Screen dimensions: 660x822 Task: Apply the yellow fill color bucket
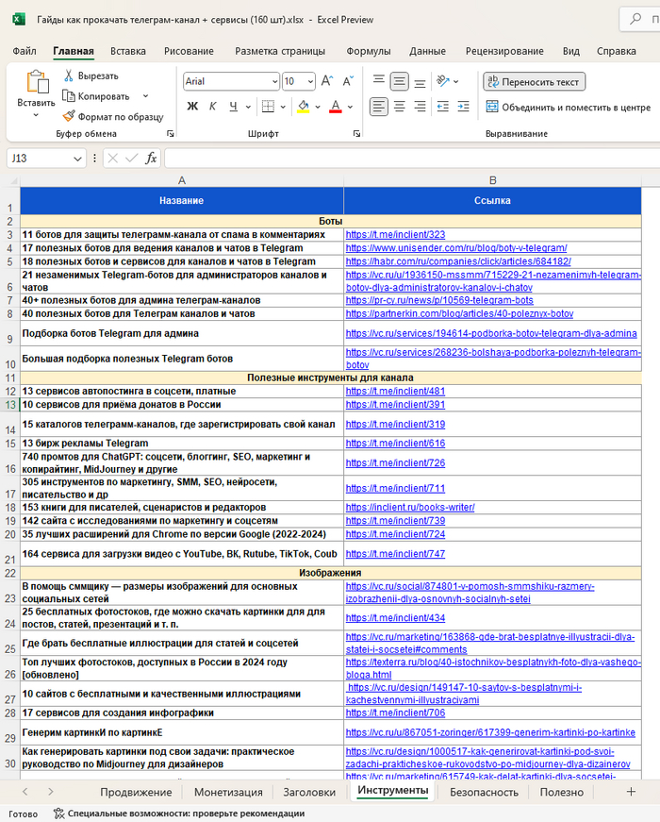[x=304, y=107]
